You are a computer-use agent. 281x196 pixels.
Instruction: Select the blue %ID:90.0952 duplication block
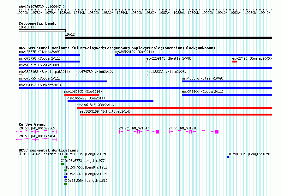click(x=228, y=157)
